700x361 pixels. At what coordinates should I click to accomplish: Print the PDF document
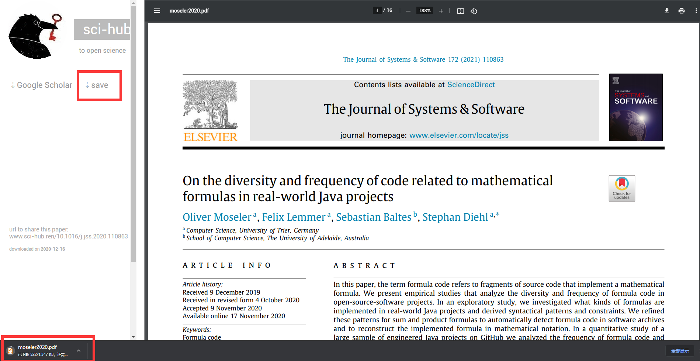tap(682, 11)
